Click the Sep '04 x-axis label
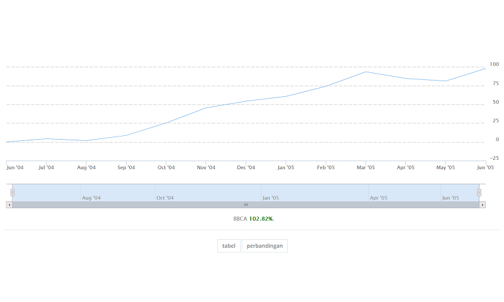Viewport: 504px width, 302px height. (x=127, y=167)
